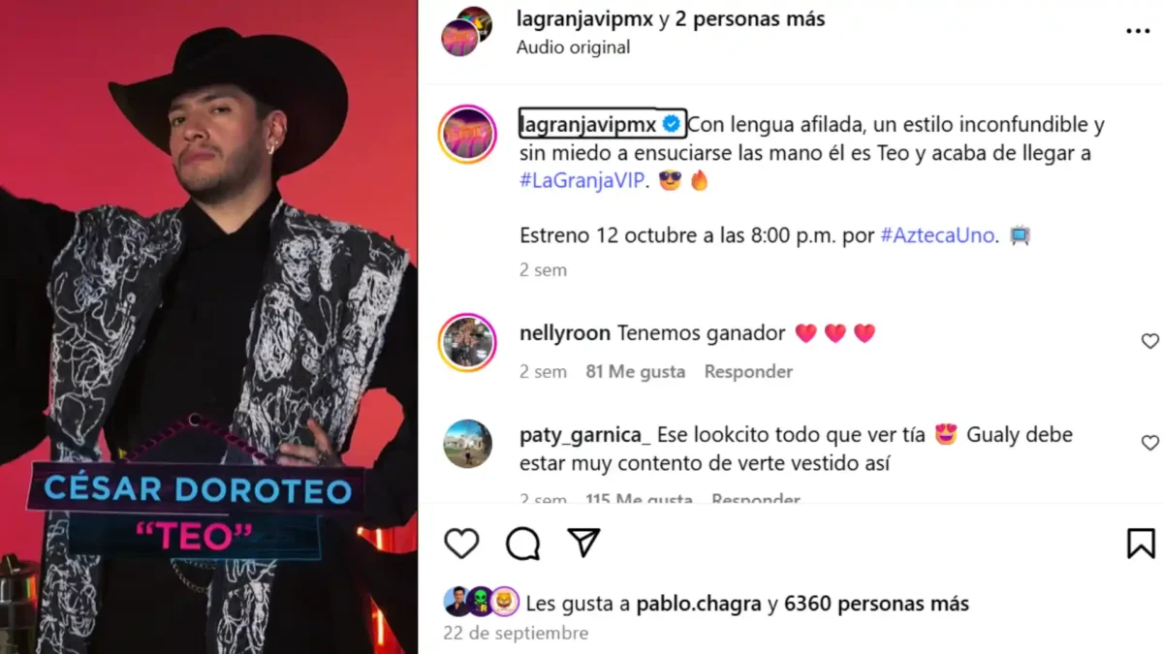Share the post via paper plane icon

[x=584, y=543]
